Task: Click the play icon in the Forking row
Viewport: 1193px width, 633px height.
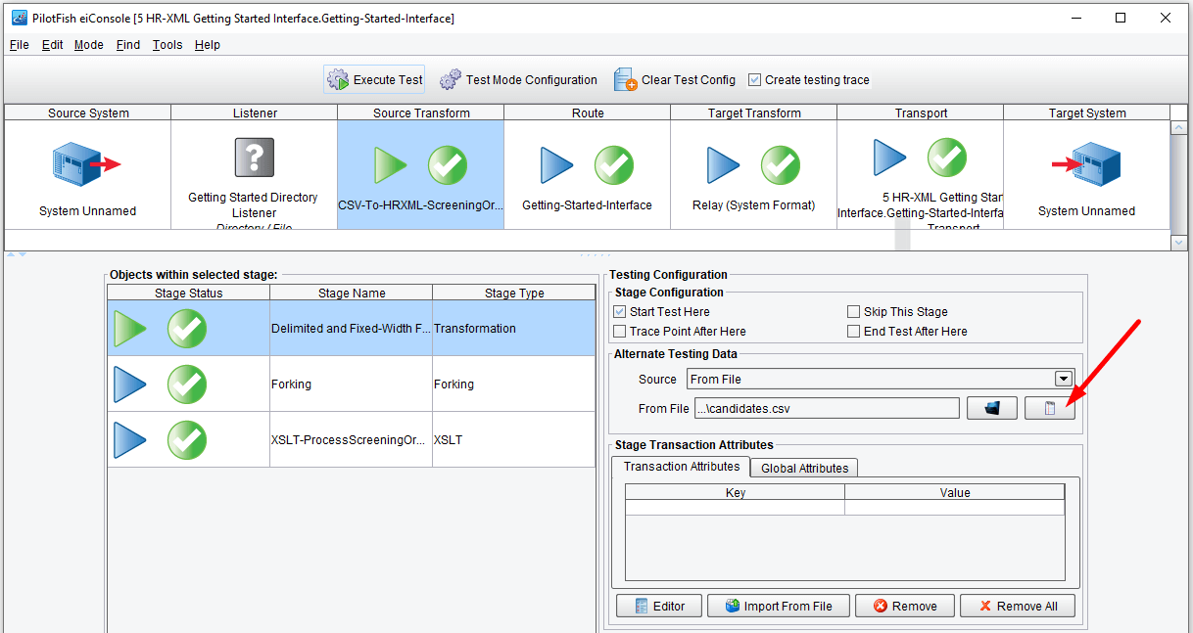Action: click(x=129, y=384)
